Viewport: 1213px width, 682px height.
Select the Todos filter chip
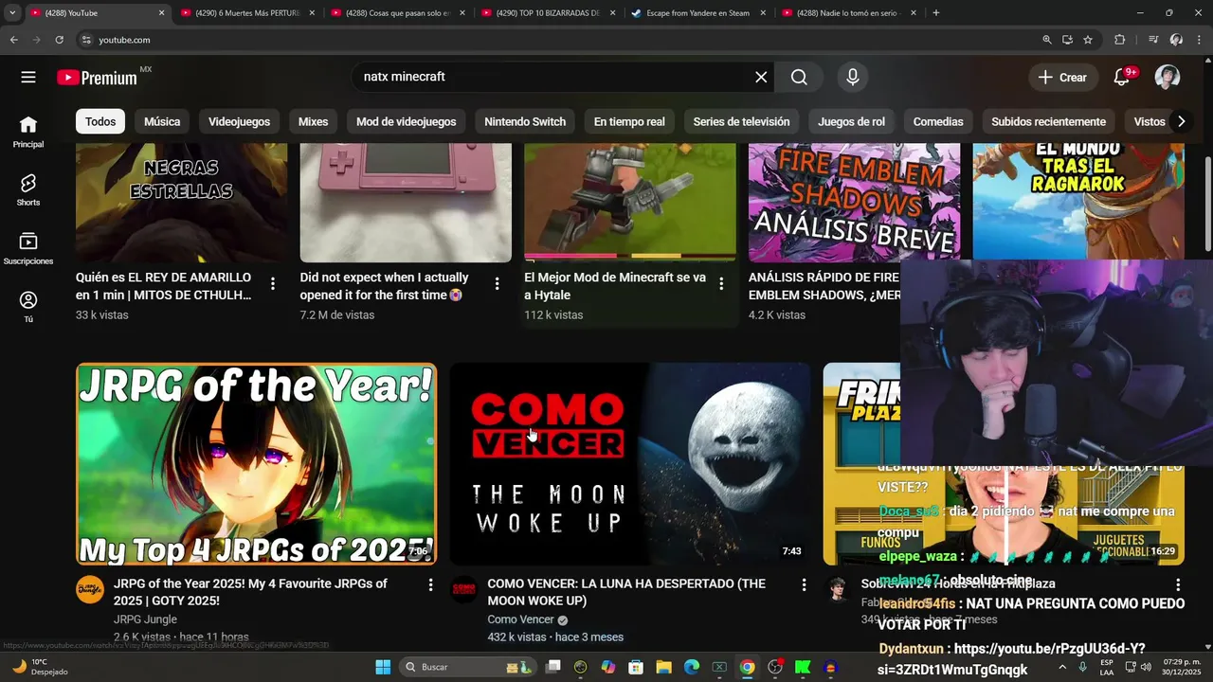(100, 121)
